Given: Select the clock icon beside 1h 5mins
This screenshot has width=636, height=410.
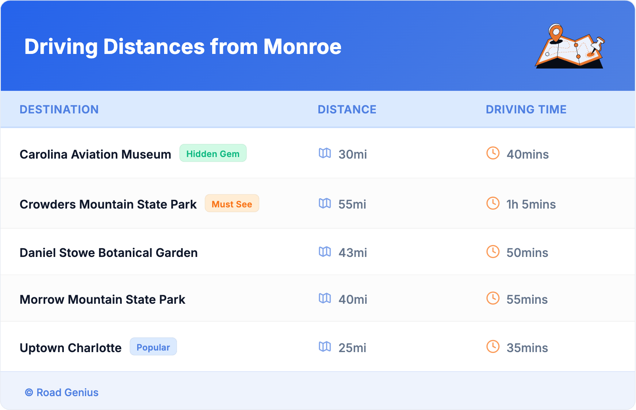Looking at the screenshot, I should [x=493, y=203].
